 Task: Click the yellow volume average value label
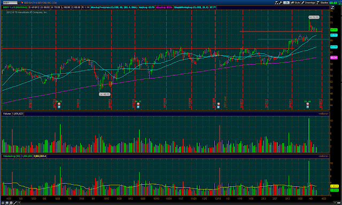[334, 186]
